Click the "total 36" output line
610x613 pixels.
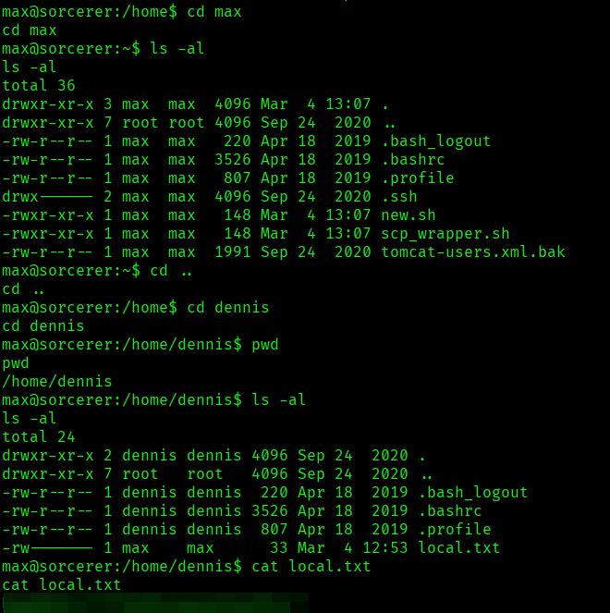[x=39, y=85]
